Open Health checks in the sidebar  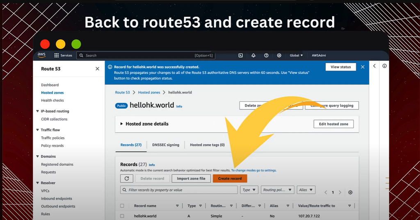(52, 100)
